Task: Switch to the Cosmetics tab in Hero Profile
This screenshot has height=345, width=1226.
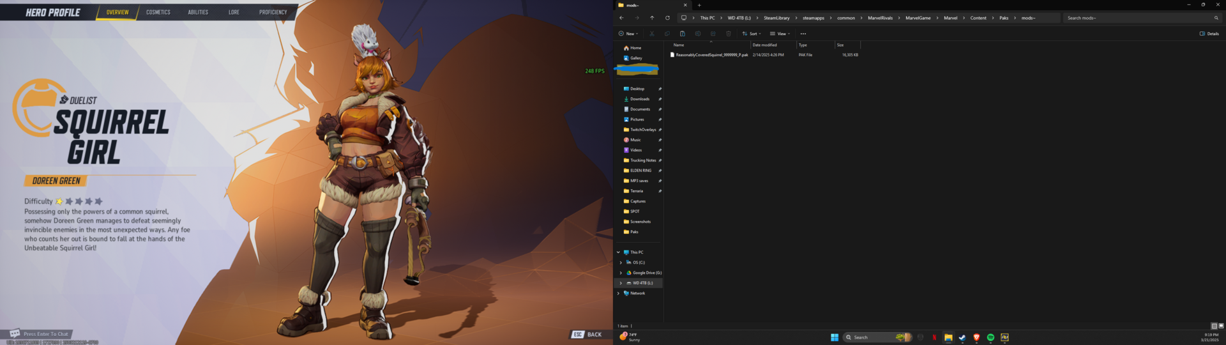Action: coord(158,12)
